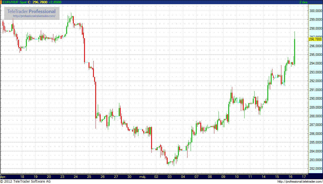
Task: Click the 287,0000 price axis label
Action: pos(315,125)
